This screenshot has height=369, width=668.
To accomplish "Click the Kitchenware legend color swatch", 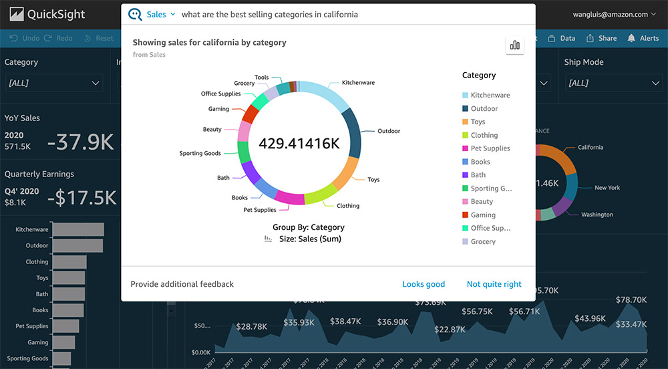I will point(465,95).
